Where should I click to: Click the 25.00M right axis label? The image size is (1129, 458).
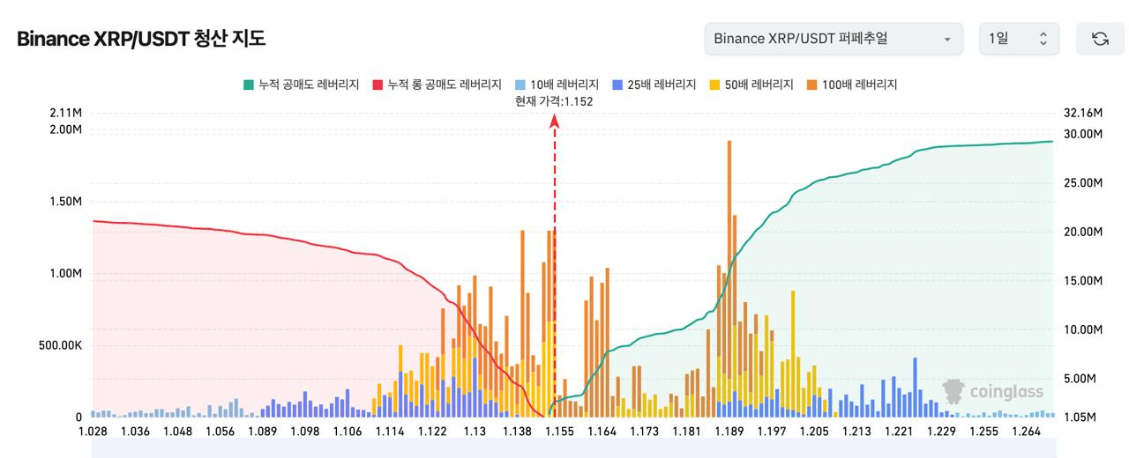[x=1083, y=183]
